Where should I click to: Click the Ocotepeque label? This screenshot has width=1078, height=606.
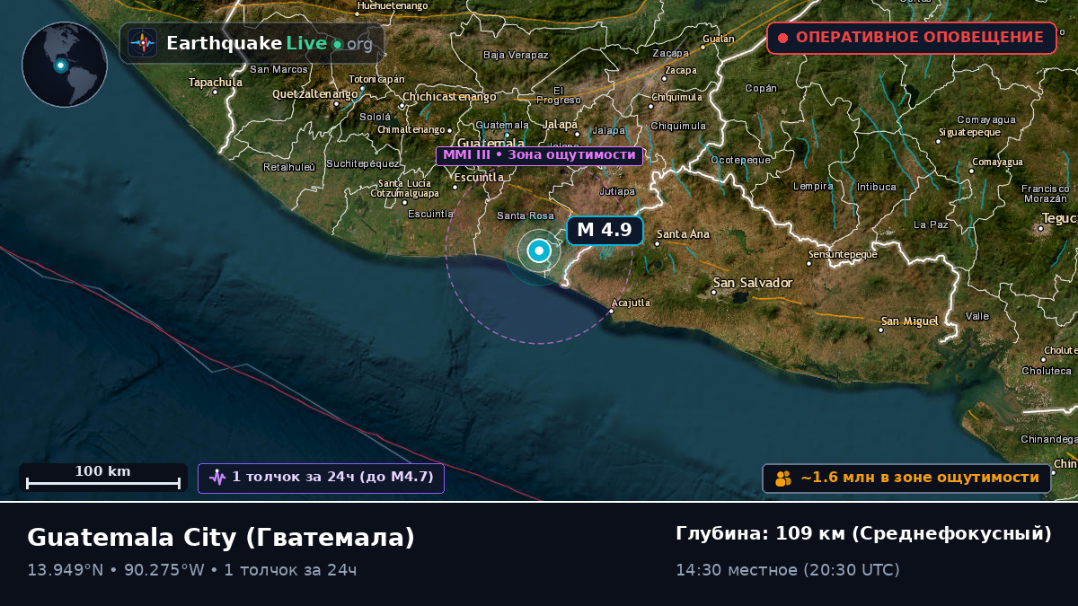click(741, 160)
